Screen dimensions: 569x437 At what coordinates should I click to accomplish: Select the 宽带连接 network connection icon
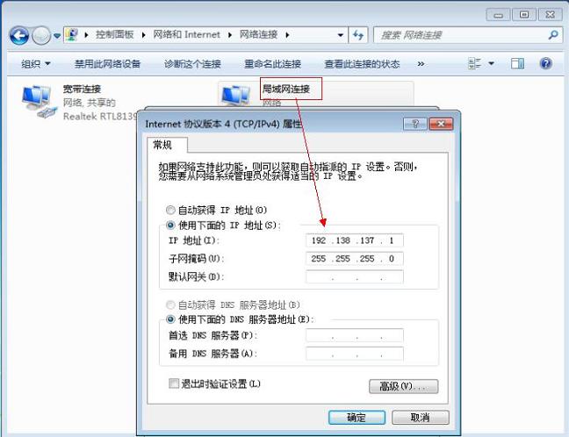click(x=37, y=102)
